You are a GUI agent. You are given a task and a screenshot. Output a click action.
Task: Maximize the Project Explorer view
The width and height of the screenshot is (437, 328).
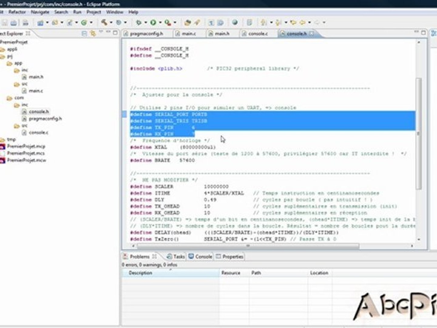pyautogui.click(x=115, y=32)
